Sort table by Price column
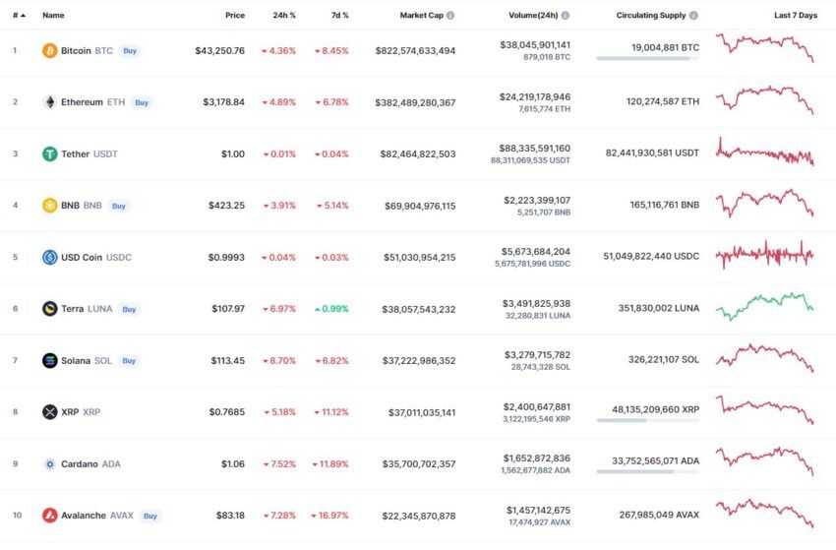Viewport: 836px width, 550px height. 235,16
